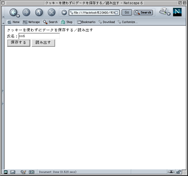Expand the URL history dropdown arrow
The width and height of the screenshot is (188, 176).
pyautogui.click(x=117, y=13)
